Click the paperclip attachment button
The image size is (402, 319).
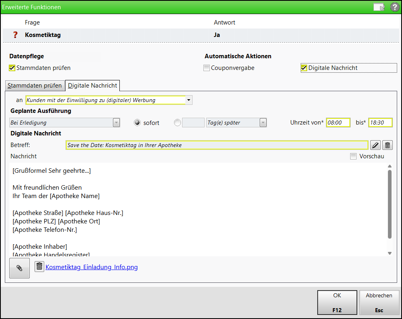[19, 268]
